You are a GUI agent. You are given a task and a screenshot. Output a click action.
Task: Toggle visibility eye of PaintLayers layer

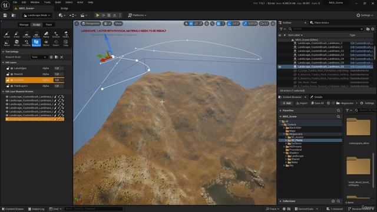click(12, 86)
